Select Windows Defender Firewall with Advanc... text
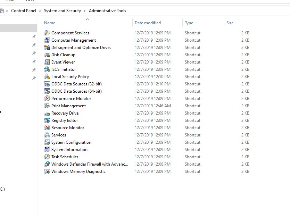Screen dimensions: 290x217 tap(90, 164)
